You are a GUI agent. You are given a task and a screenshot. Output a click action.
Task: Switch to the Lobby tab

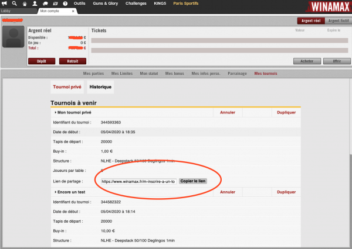18,11
